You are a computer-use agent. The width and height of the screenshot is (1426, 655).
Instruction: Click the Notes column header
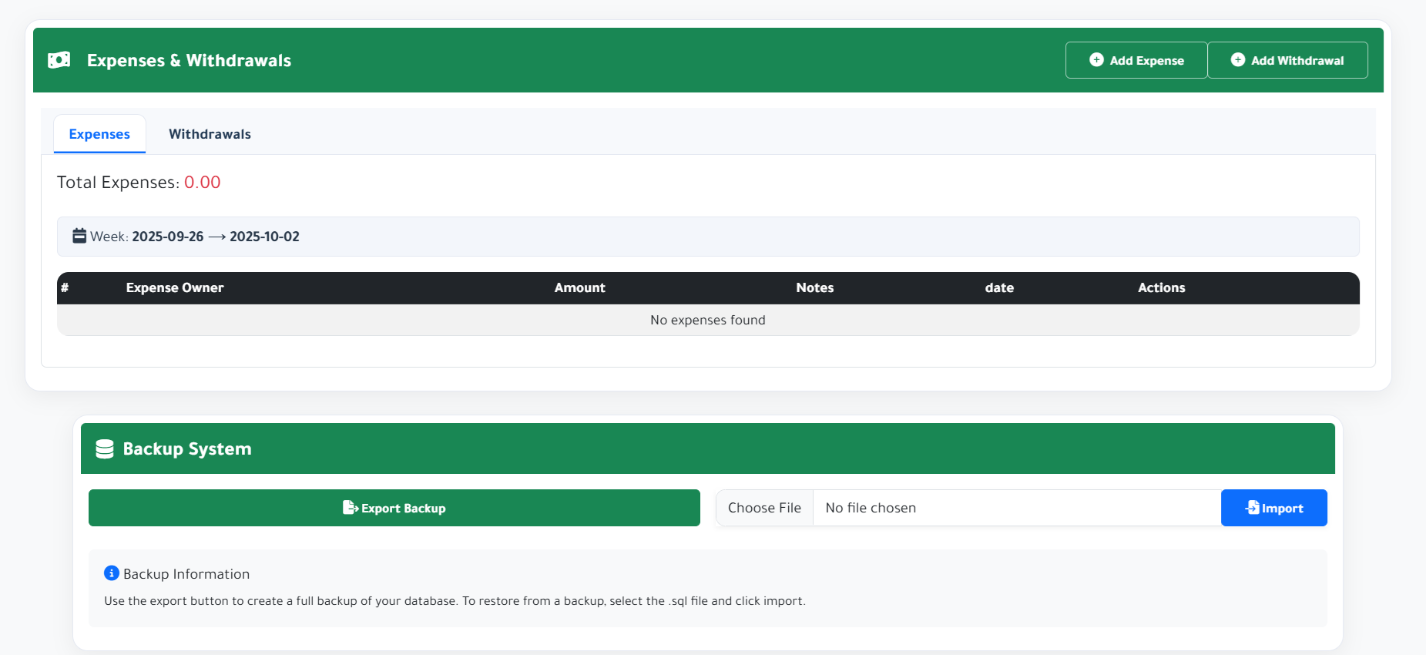coord(814,287)
